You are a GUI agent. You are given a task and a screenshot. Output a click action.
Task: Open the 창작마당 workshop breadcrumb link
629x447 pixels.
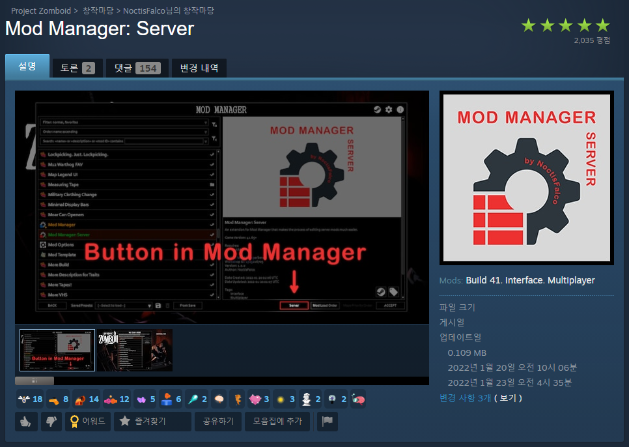(98, 11)
